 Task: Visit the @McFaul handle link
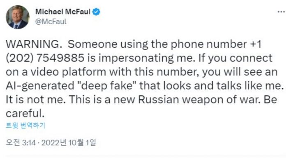point(51,22)
